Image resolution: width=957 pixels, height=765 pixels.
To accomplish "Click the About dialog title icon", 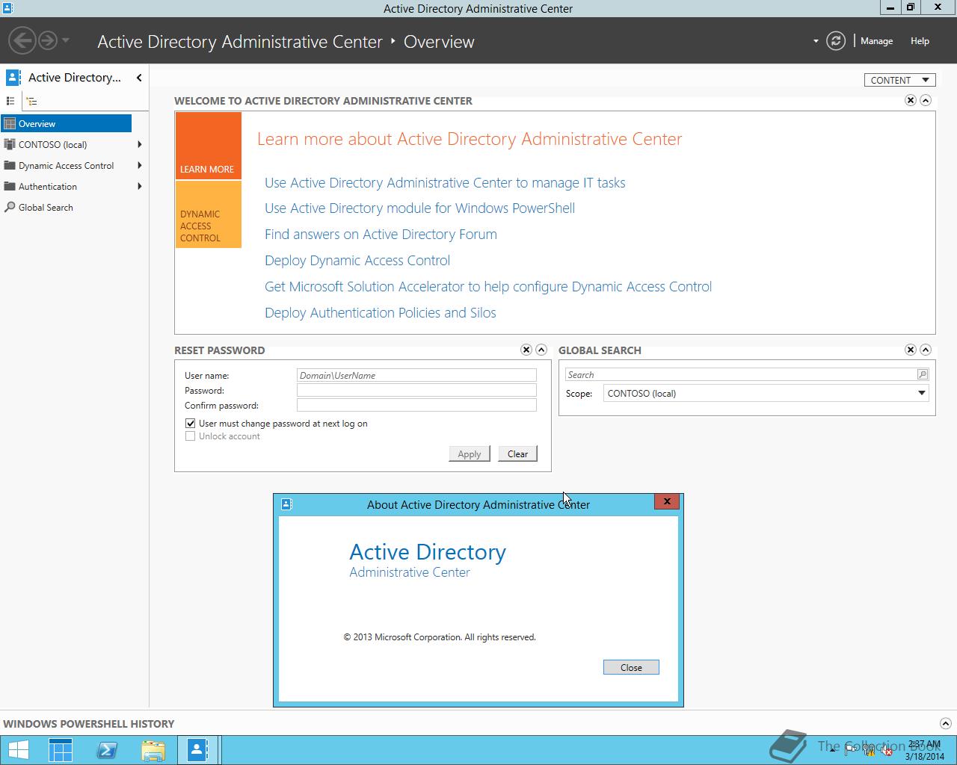I will 286,504.
